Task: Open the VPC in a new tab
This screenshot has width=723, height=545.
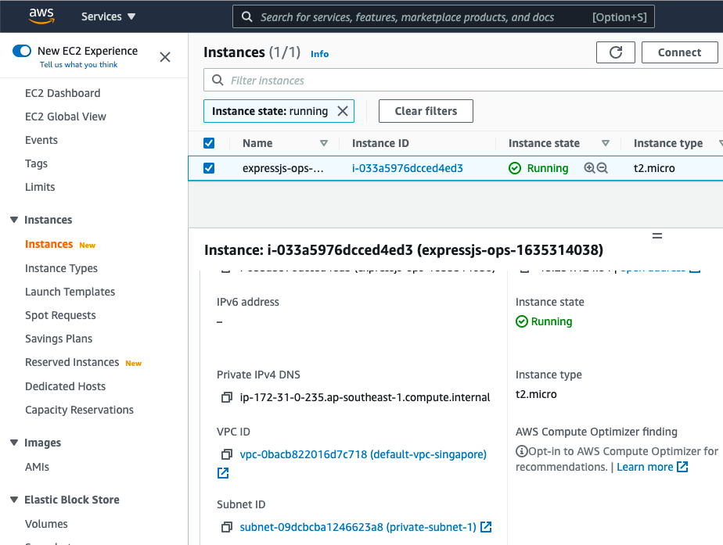Action: point(222,472)
